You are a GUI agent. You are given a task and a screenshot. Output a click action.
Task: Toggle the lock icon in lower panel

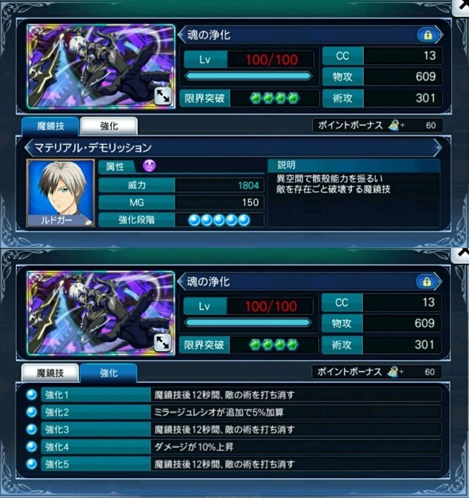[x=427, y=281]
